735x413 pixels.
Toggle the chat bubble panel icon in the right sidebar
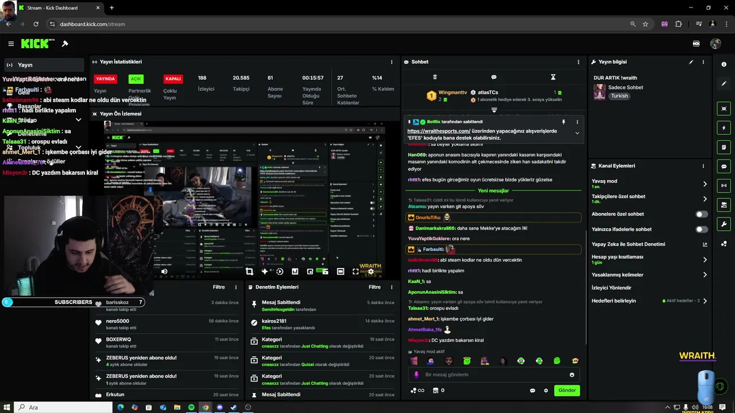pyautogui.click(x=724, y=166)
